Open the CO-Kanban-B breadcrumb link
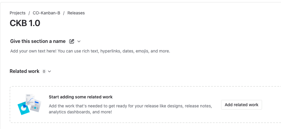Screen dimensions: 281x129 [x=46, y=13]
